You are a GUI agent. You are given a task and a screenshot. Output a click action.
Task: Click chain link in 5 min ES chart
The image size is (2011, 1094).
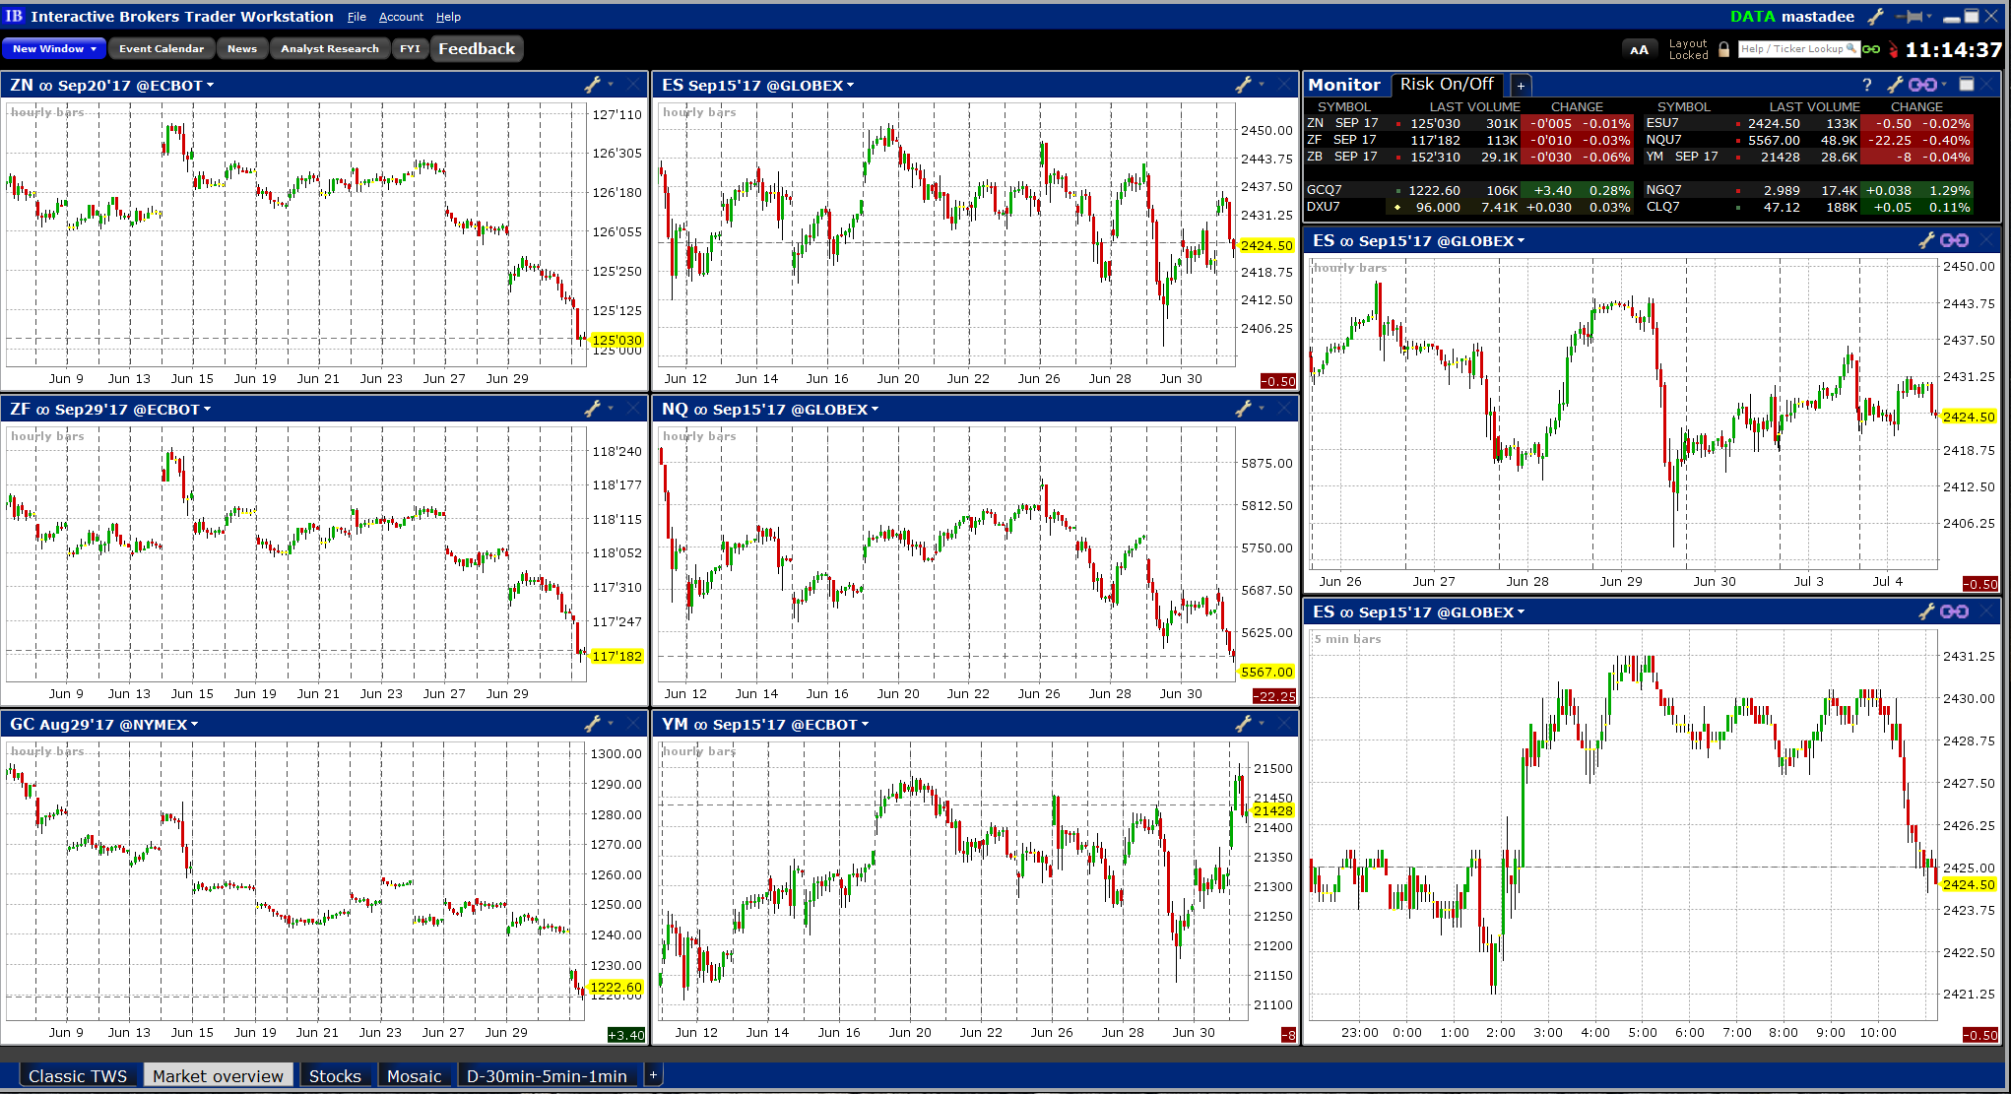tap(1954, 611)
